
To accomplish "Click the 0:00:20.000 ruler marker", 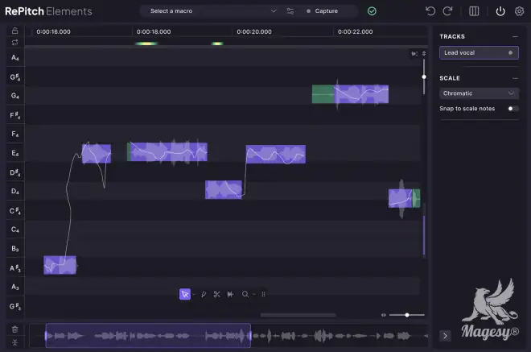I will 254,32.
